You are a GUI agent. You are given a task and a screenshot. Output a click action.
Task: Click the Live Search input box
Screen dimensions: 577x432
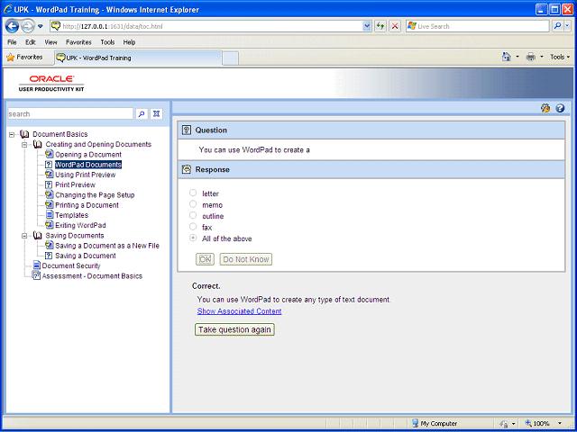[482, 26]
